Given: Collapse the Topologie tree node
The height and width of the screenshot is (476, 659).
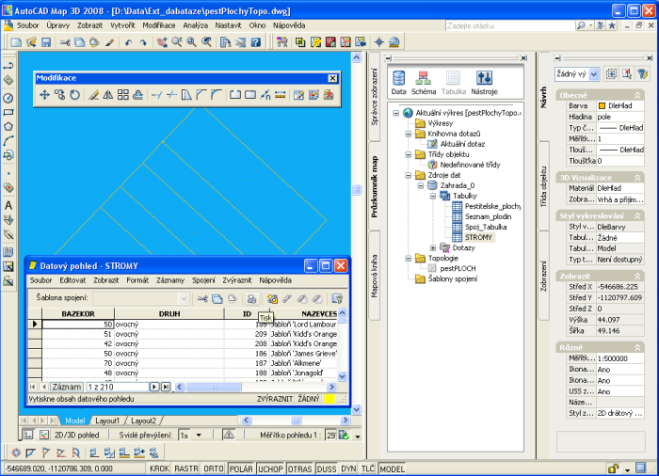Looking at the screenshot, I should (408, 259).
